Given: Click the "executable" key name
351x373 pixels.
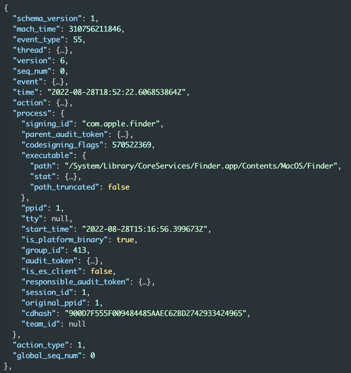Looking at the screenshot, I should [x=47, y=156].
